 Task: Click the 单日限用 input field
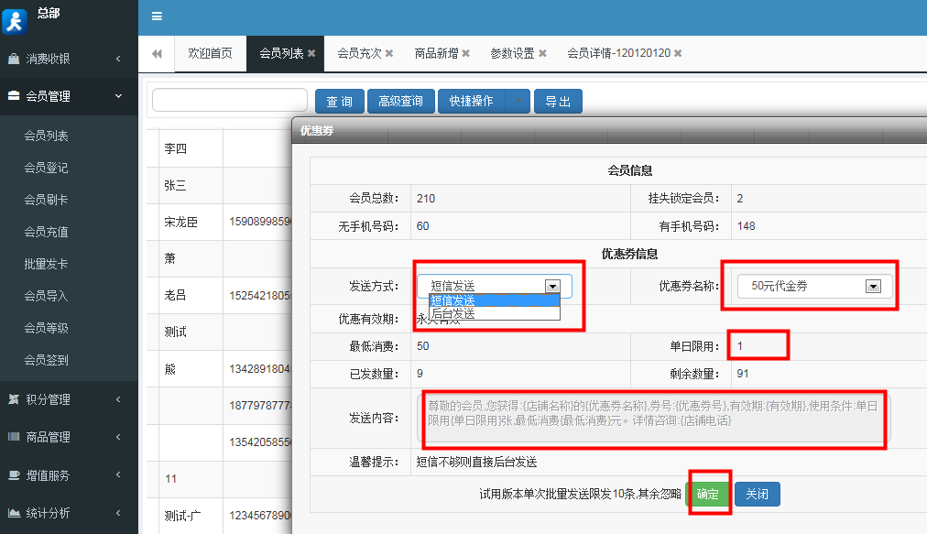pyautogui.click(x=759, y=345)
